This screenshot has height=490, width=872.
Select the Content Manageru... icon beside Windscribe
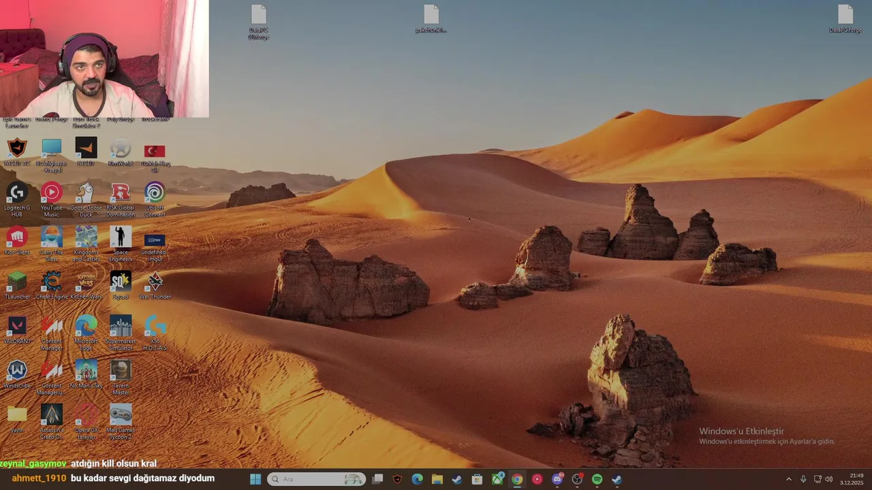[x=52, y=377]
